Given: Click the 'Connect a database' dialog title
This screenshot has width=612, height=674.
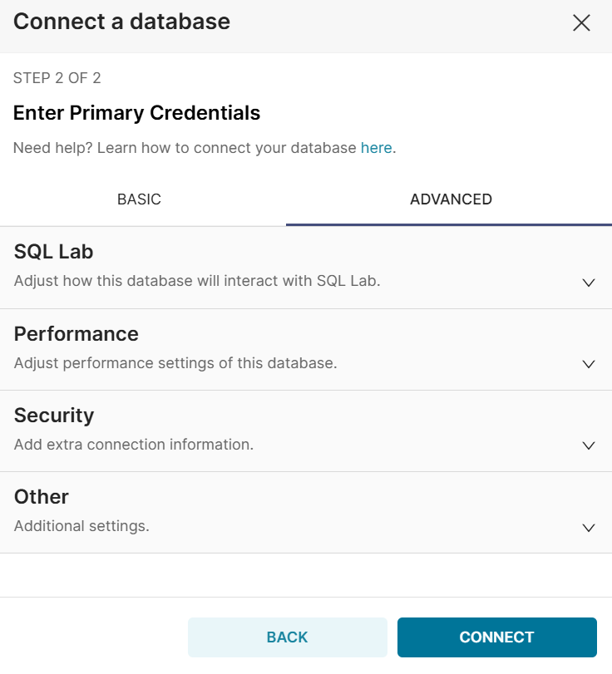Looking at the screenshot, I should tap(121, 22).
